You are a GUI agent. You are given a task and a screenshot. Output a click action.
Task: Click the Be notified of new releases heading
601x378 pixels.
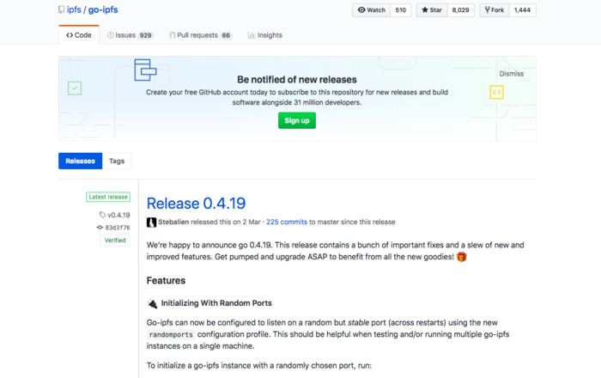pos(297,79)
